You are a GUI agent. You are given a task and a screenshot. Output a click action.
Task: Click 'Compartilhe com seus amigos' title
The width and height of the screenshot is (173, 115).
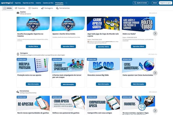coord(100,113)
